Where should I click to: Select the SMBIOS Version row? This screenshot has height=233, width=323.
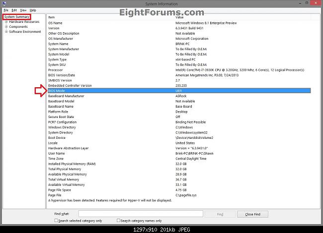point(179,80)
